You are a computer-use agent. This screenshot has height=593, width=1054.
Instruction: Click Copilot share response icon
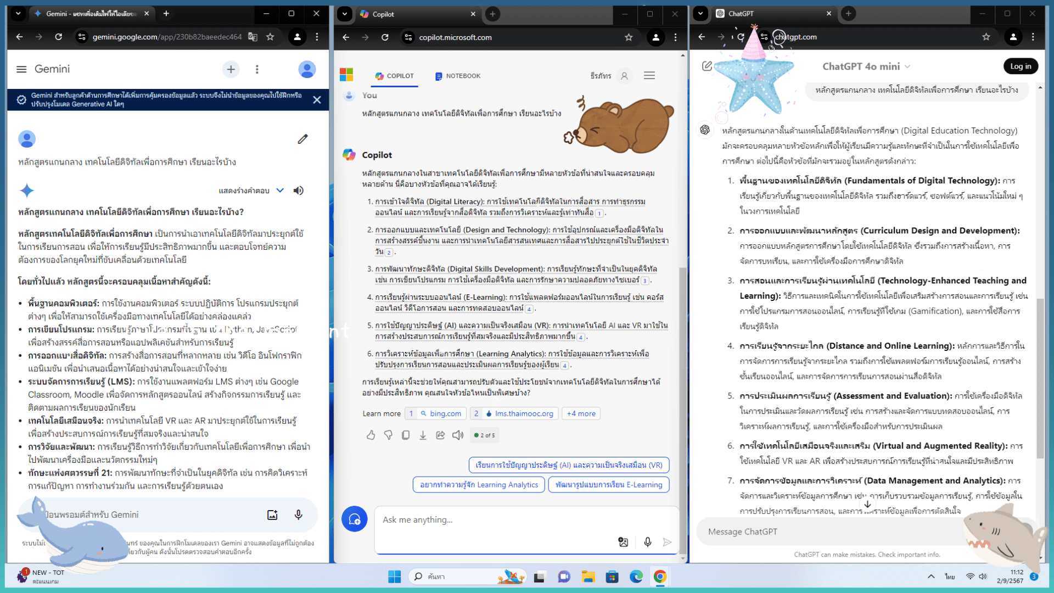click(440, 435)
